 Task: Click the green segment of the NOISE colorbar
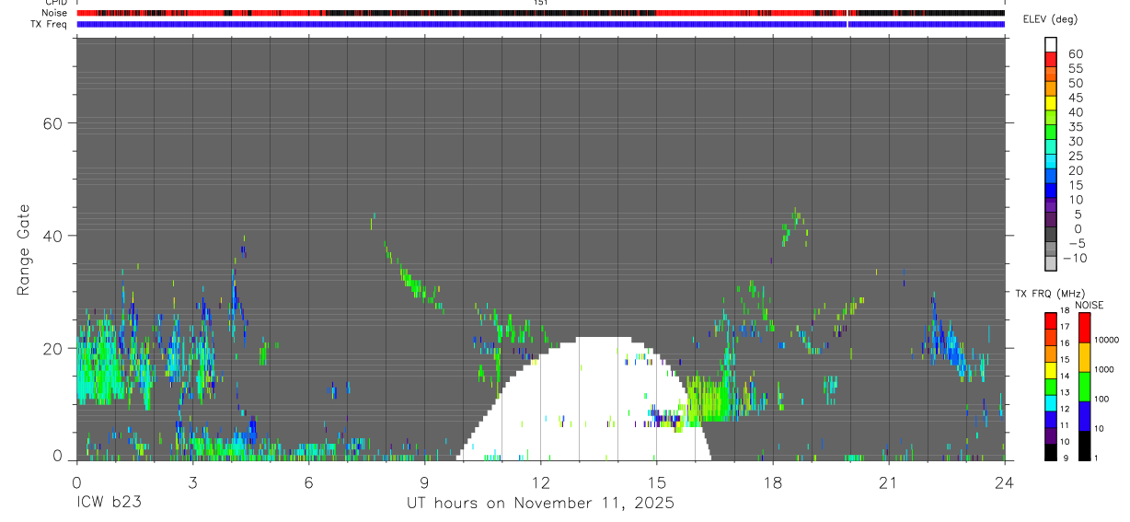pos(1085,386)
